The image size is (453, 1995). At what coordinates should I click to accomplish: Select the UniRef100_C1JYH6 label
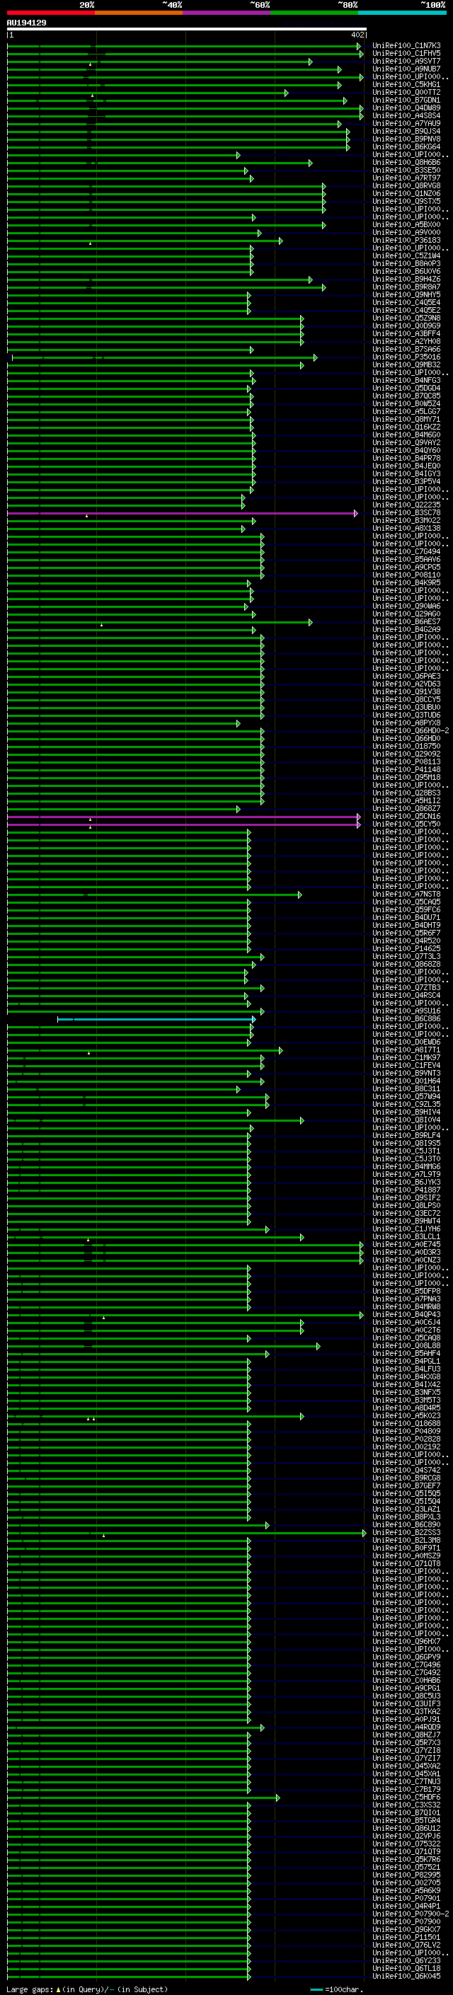[406, 1229]
